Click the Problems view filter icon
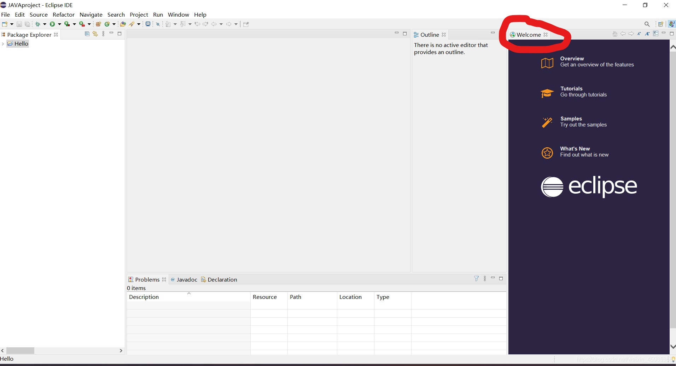 [476, 278]
